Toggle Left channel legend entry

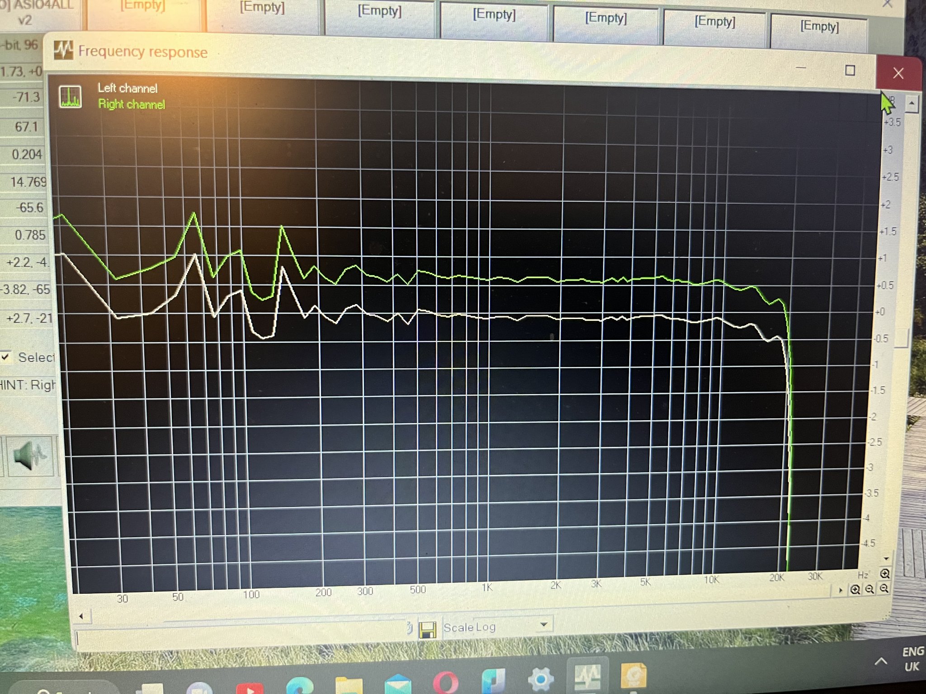[128, 88]
